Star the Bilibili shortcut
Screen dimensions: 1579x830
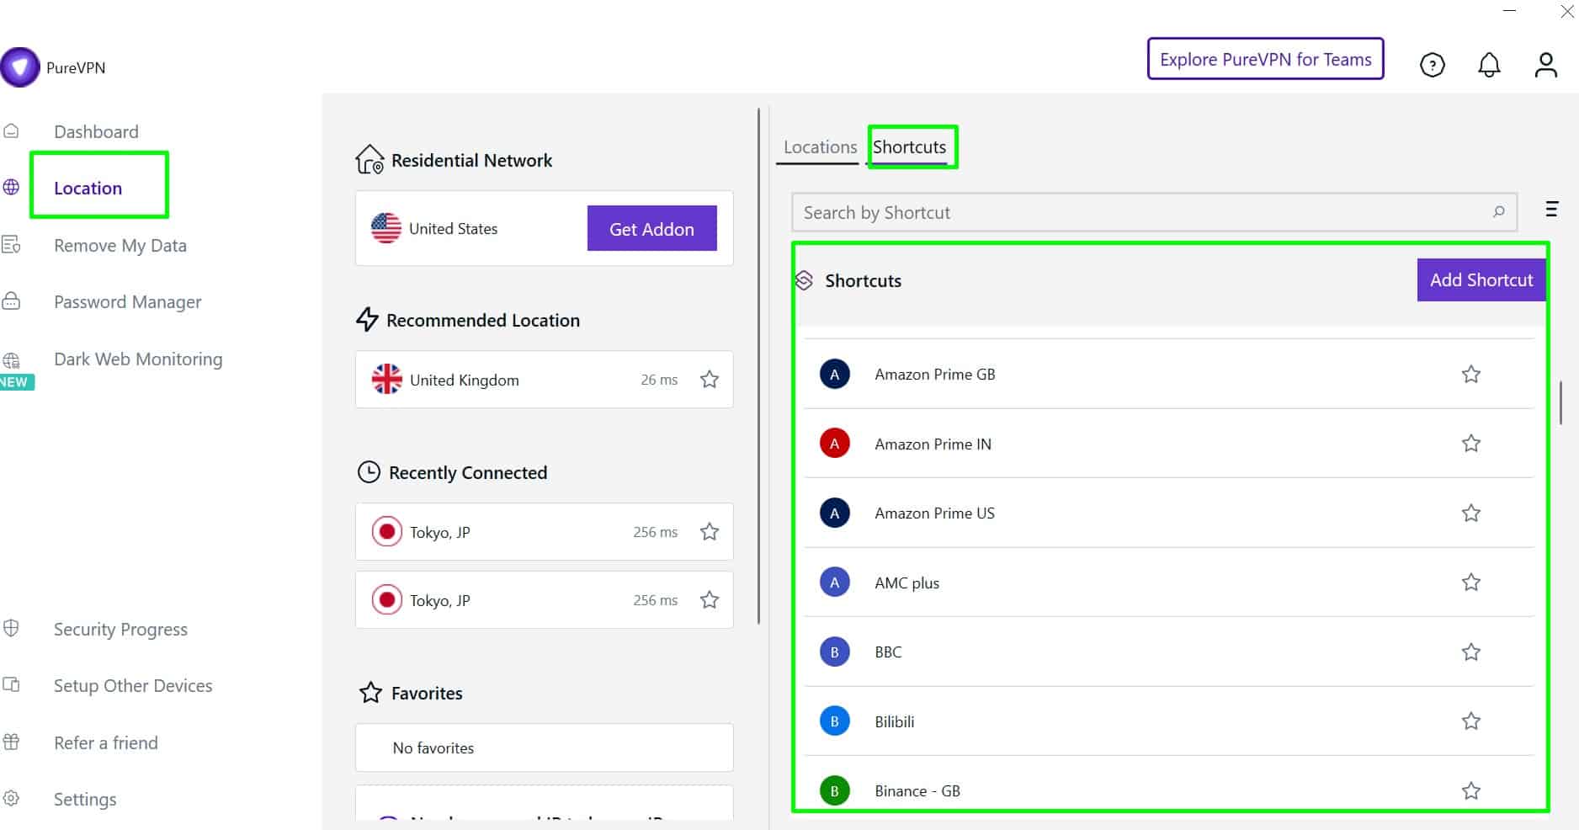click(1470, 721)
